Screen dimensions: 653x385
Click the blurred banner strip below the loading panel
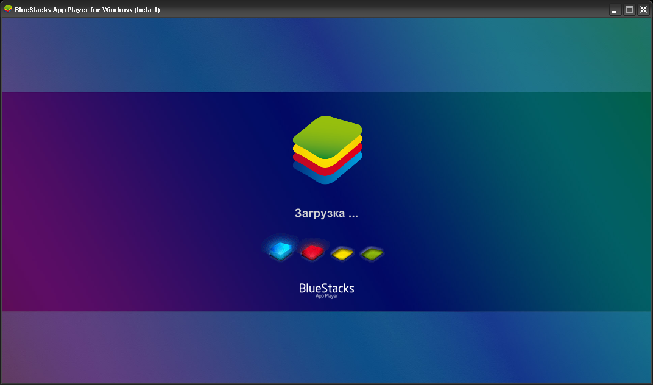click(x=326, y=347)
